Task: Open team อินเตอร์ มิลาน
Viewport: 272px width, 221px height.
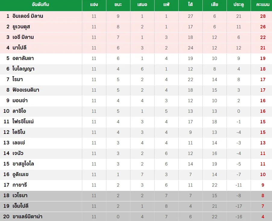Action: coord(28,16)
